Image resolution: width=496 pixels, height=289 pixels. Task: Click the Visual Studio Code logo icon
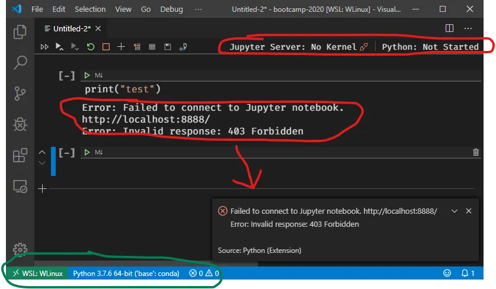(17, 9)
